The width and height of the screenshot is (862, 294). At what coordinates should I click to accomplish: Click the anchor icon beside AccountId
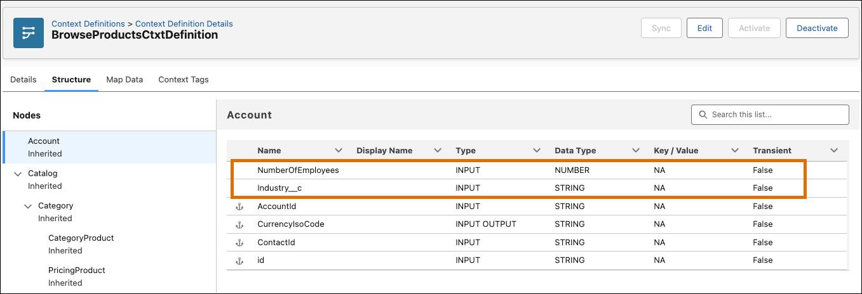tap(239, 207)
